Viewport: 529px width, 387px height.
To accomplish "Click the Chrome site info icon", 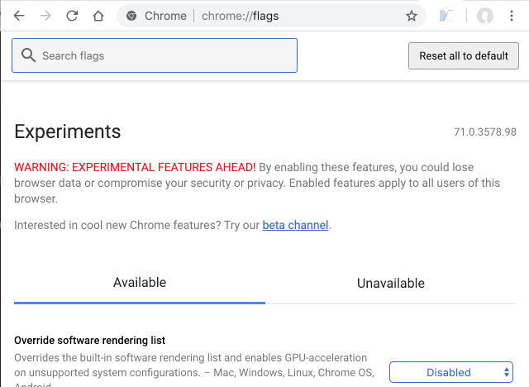I will (131, 16).
